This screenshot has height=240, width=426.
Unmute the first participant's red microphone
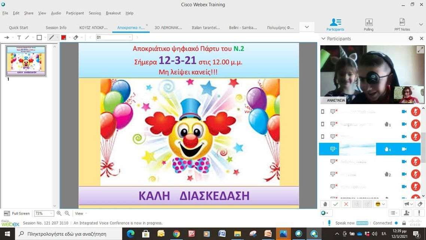tap(415, 112)
